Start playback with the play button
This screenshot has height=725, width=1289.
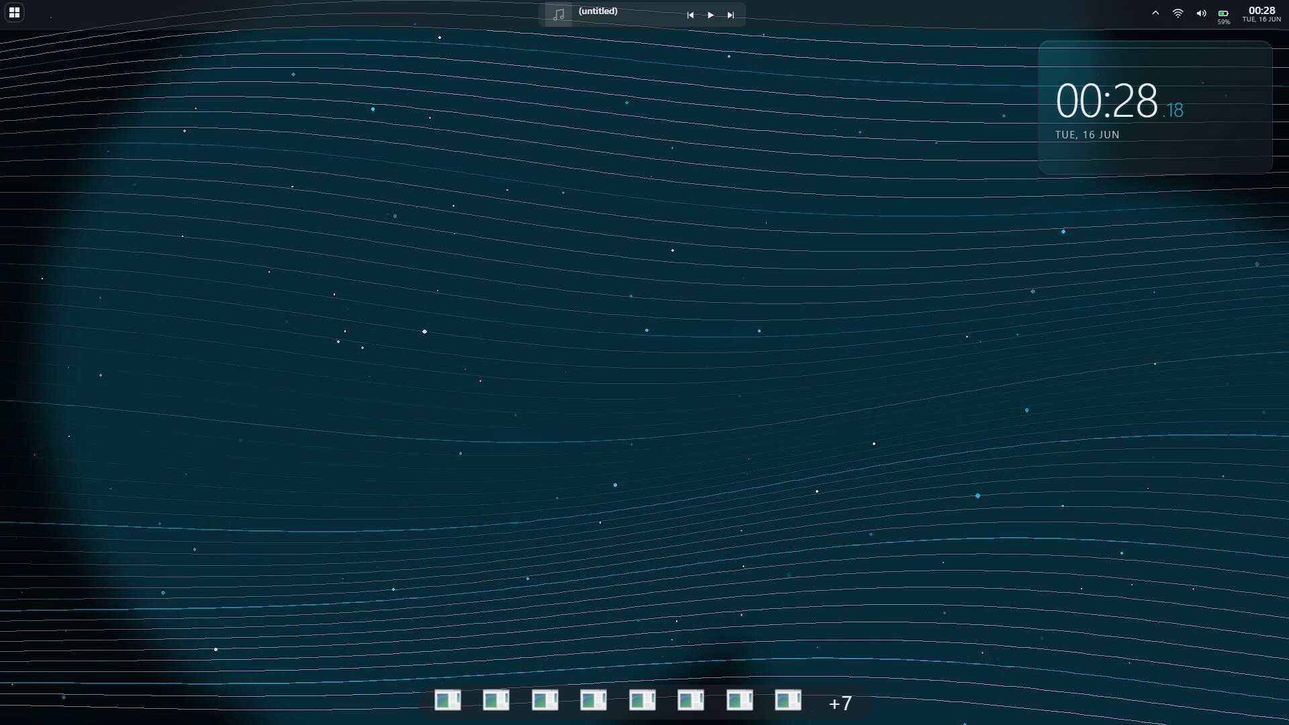710,15
